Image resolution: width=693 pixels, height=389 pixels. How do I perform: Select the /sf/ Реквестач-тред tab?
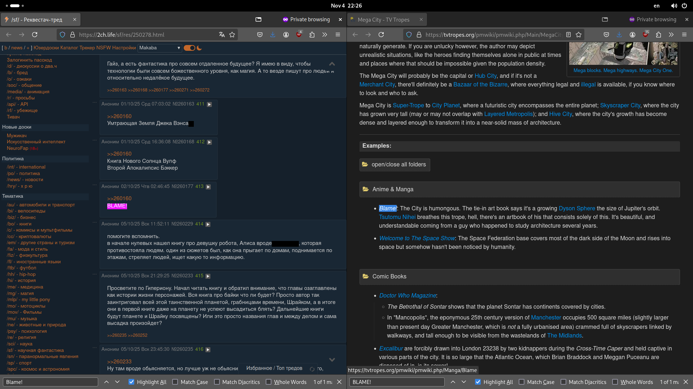pos(37,19)
